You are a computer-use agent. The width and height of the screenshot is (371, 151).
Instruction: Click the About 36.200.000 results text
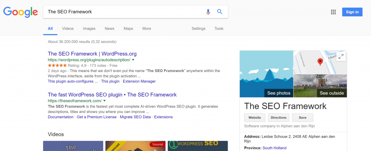click(82, 42)
